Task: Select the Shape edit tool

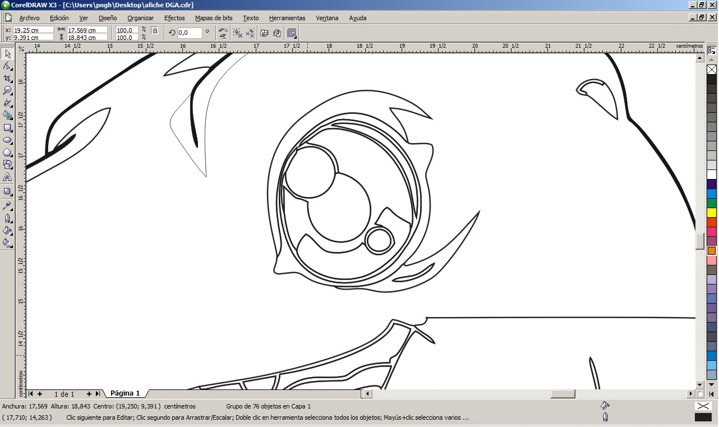Action: tap(8, 66)
